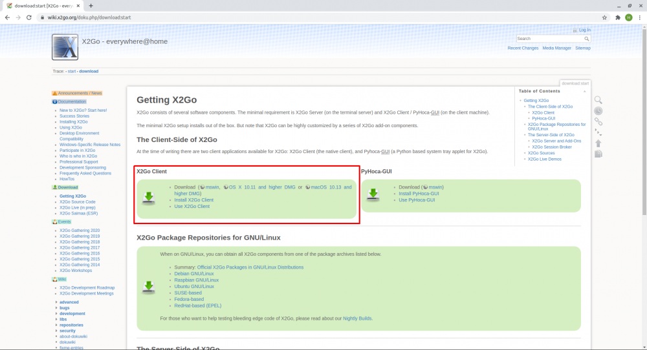
Task: Open a new tab with the plus button
Action: 91,6
